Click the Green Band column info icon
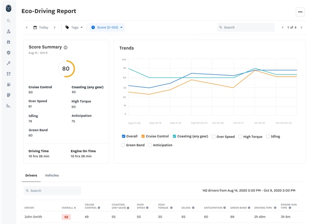 click(x=249, y=208)
